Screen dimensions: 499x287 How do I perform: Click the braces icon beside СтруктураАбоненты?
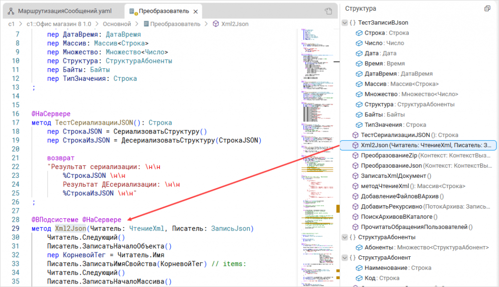click(x=352, y=237)
